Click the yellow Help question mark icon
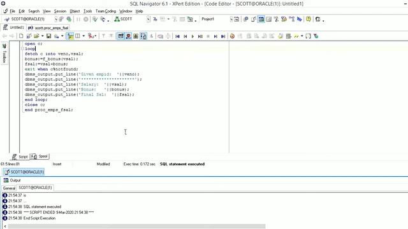This screenshot has height=229, width=408. pyautogui.click(x=309, y=19)
